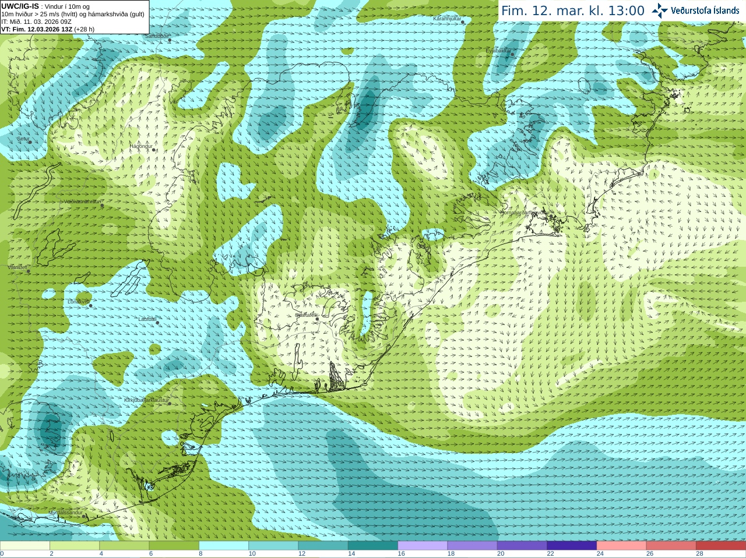This screenshot has height=558, width=746.
Task: Click the Skaftafell station label
Action: click(305, 315)
